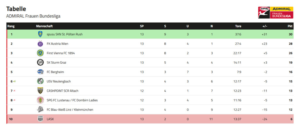The image size is (300, 130).
Task: Open the spusu SKN St. Pölten Rush team link
Action: tap(65, 34)
